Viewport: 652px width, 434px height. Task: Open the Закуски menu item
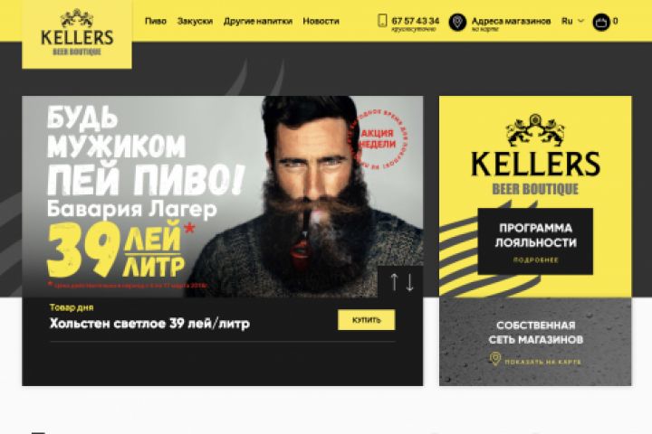195,21
